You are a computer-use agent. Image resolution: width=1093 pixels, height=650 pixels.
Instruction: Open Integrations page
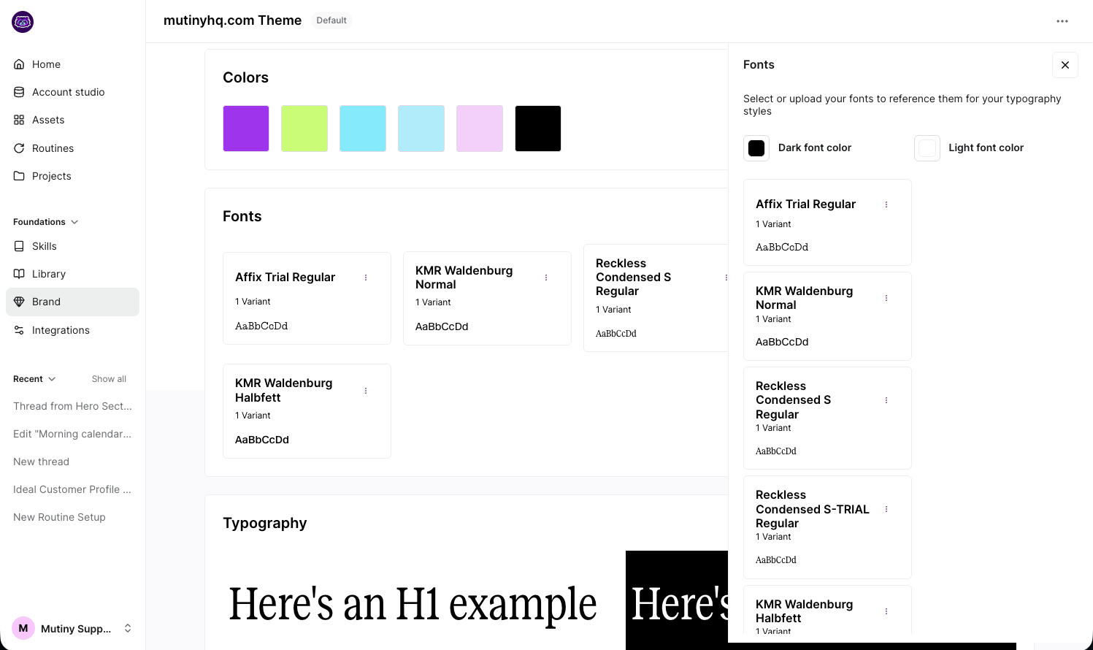72,330
